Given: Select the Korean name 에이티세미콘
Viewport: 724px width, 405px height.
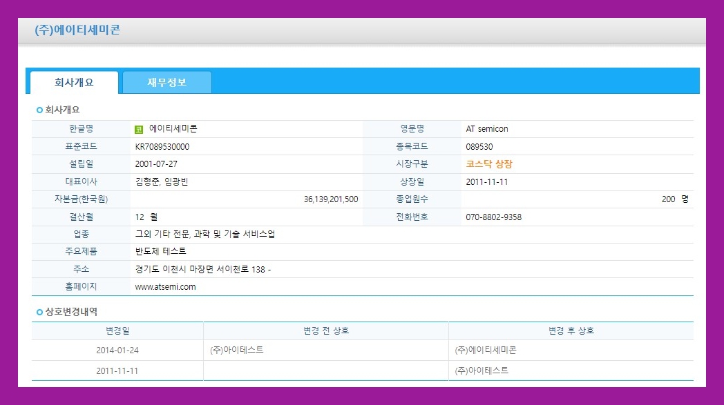Looking at the screenshot, I should 173,129.
